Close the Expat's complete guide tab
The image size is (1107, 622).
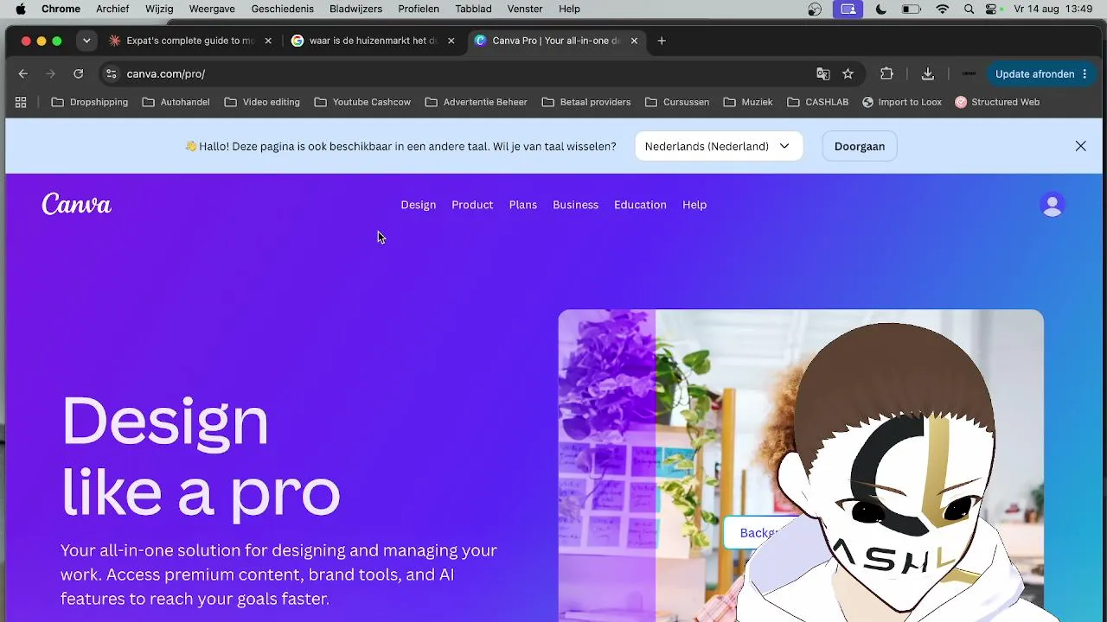(x=268, y=41)
